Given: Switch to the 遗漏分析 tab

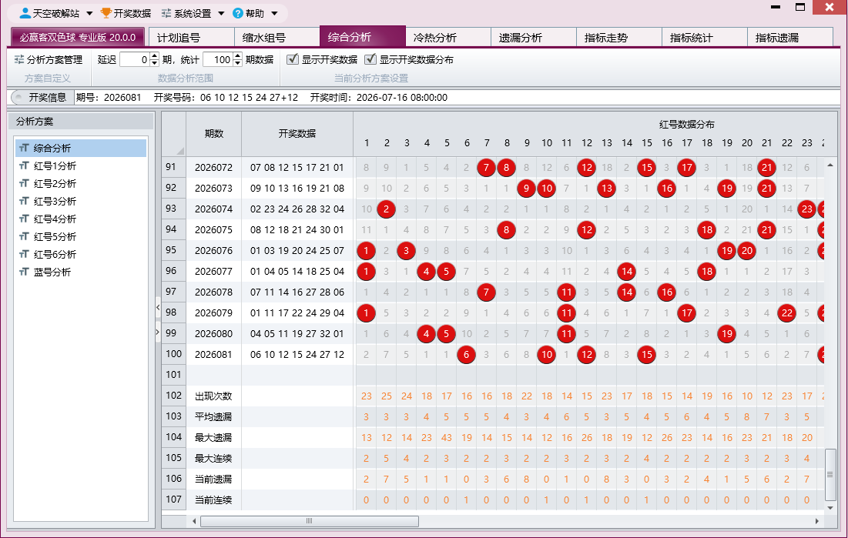Looking at the screenshot, I should [x=533, y=37].
